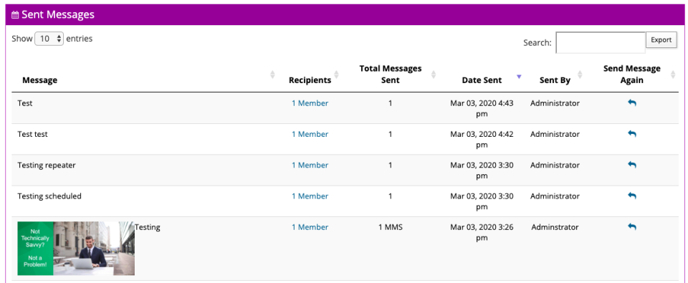Open the MMS image thumbnail

[x=76, y=249]
